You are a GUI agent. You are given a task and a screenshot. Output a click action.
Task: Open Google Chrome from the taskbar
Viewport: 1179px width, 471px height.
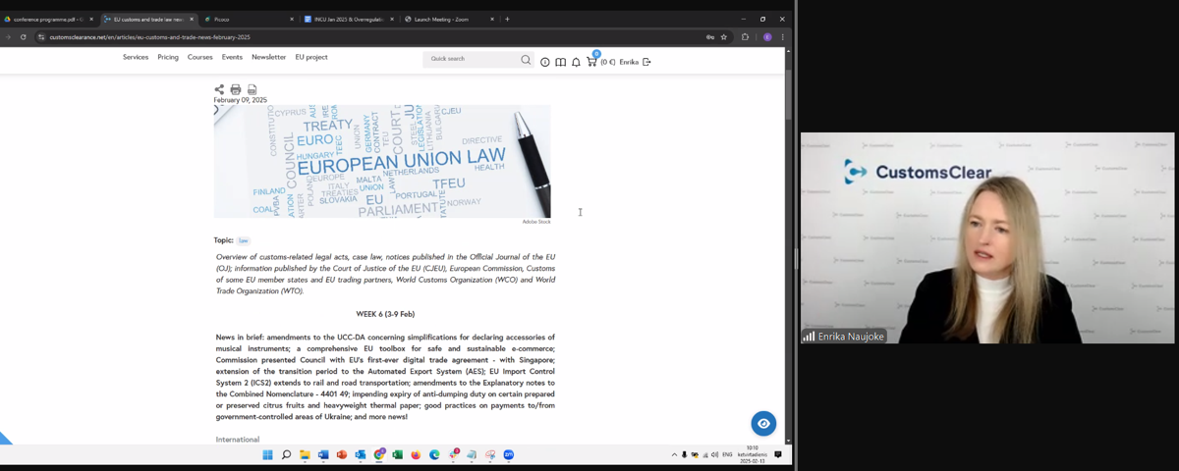click(379, 454)
